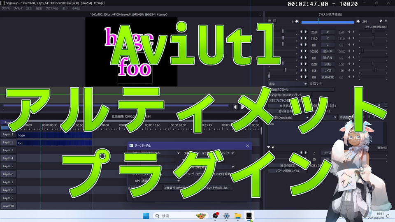Jump to last frame 294 icon
Viewport: 395px width, 222px height.
pyautogui.click(x=358, y=22)
